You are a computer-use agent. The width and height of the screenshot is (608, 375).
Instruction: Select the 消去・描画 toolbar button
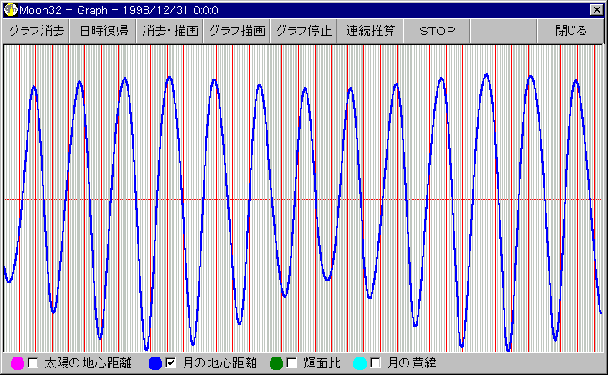coord(170,31)
